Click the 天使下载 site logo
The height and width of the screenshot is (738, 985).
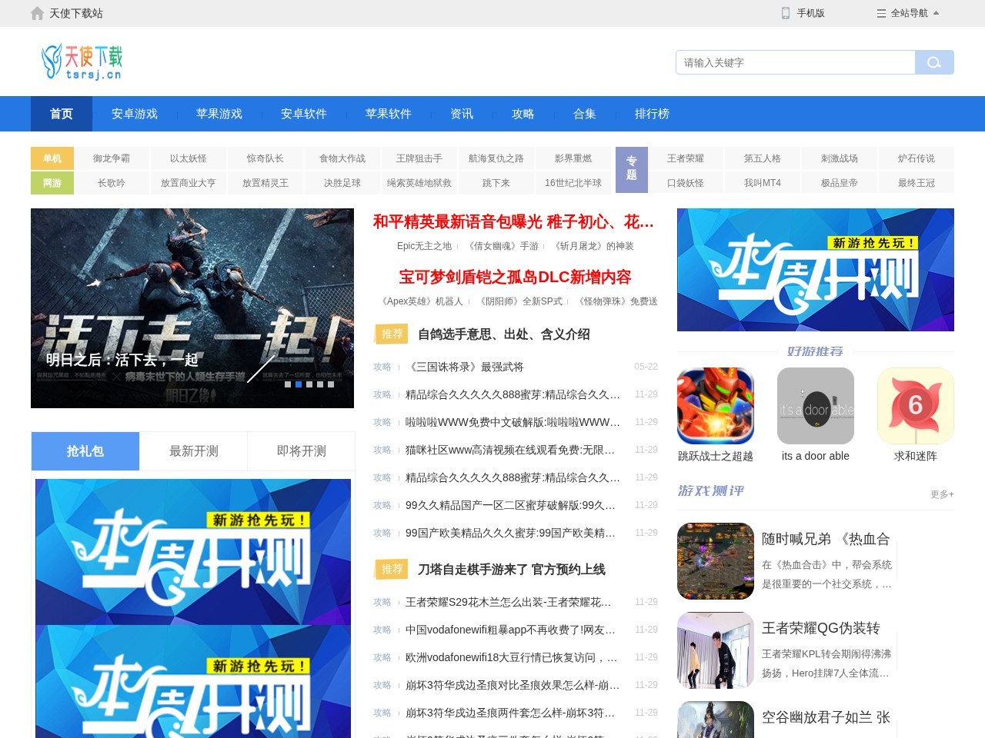[x=82, y=61]
